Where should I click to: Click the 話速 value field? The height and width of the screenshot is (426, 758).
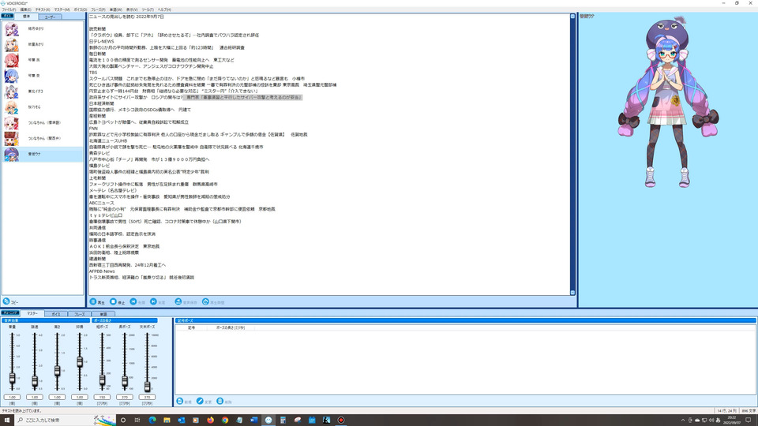[x=35, y=397]
